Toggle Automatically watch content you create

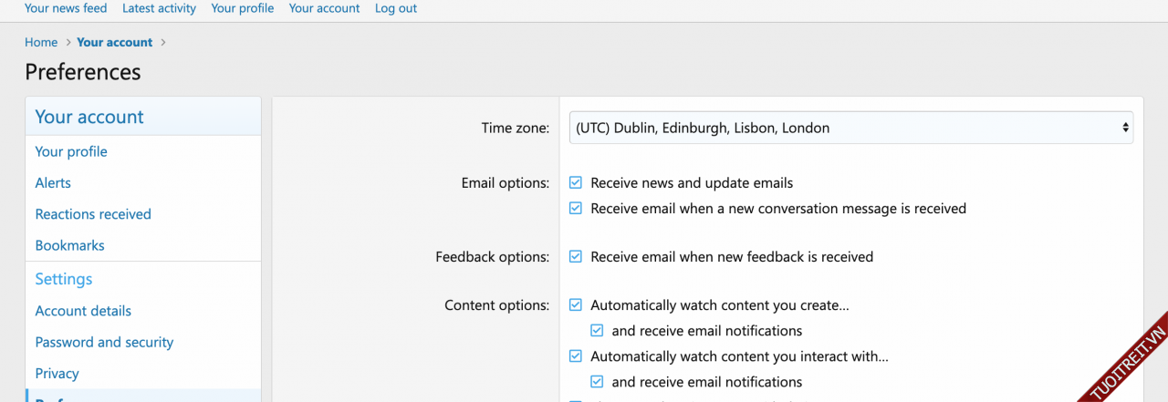[576, 305]
